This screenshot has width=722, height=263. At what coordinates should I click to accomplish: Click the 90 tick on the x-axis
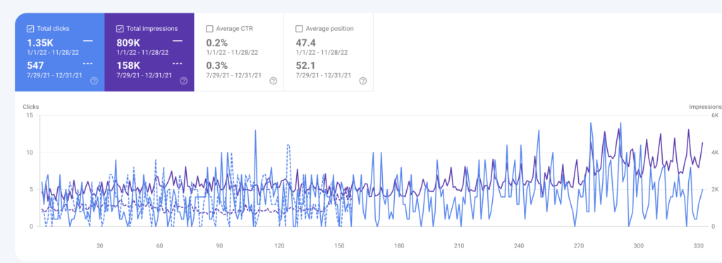click(220, 246)
